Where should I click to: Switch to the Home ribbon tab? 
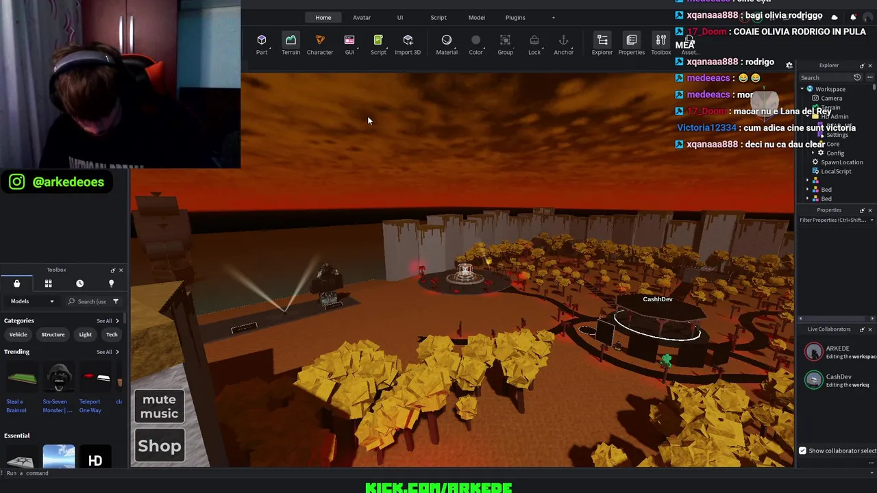[x=323, y=17]
